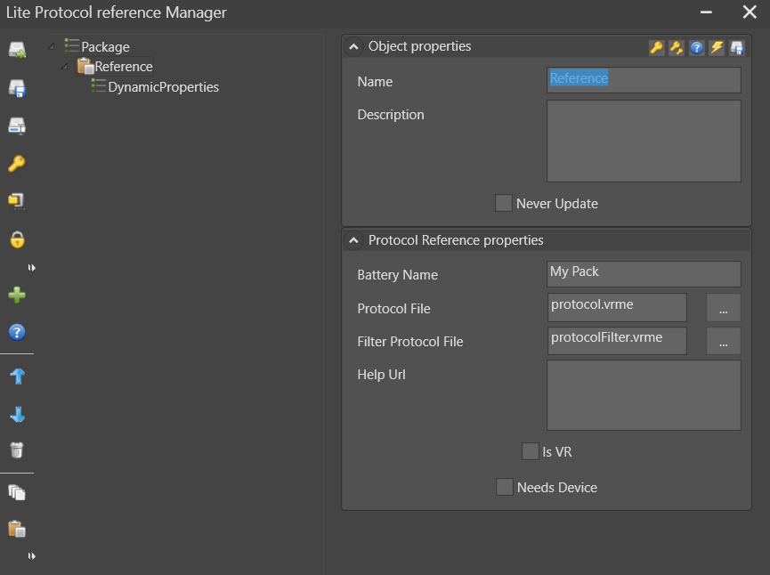The height and width of the screenshot is (575, 770).
Task: Browse for the Protocol File
Action: click(x=723, y=308)
